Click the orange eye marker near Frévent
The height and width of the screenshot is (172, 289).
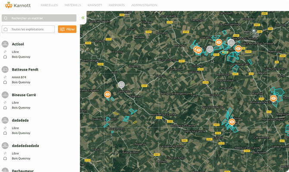(x=232, y=122)
